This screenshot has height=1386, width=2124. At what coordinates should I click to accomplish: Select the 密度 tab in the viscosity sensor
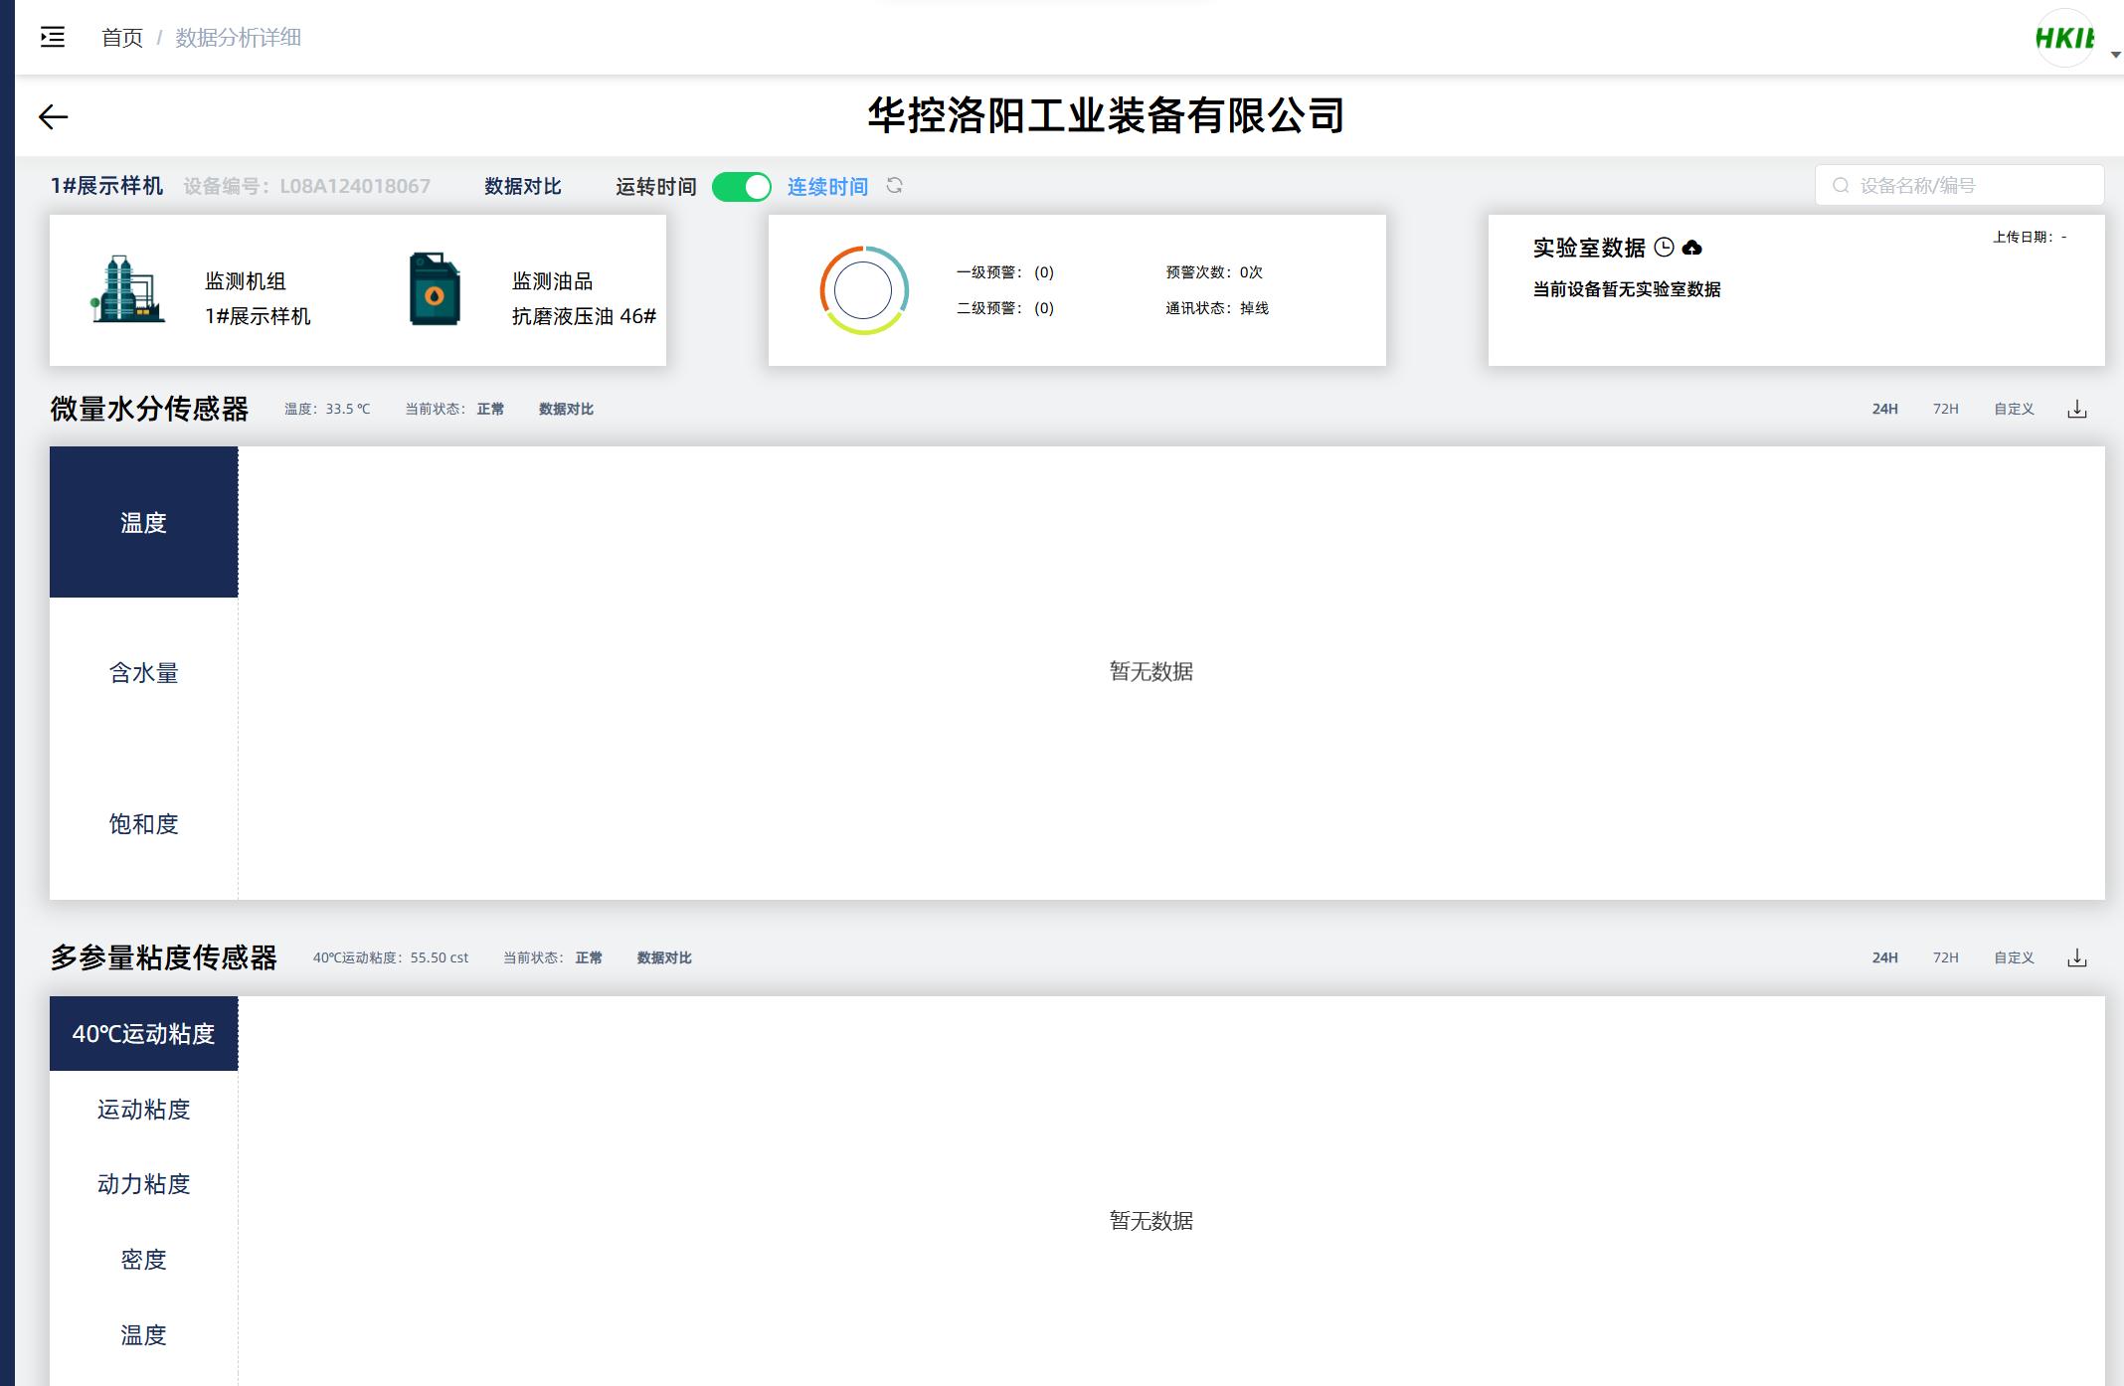tap(143, 1260)
